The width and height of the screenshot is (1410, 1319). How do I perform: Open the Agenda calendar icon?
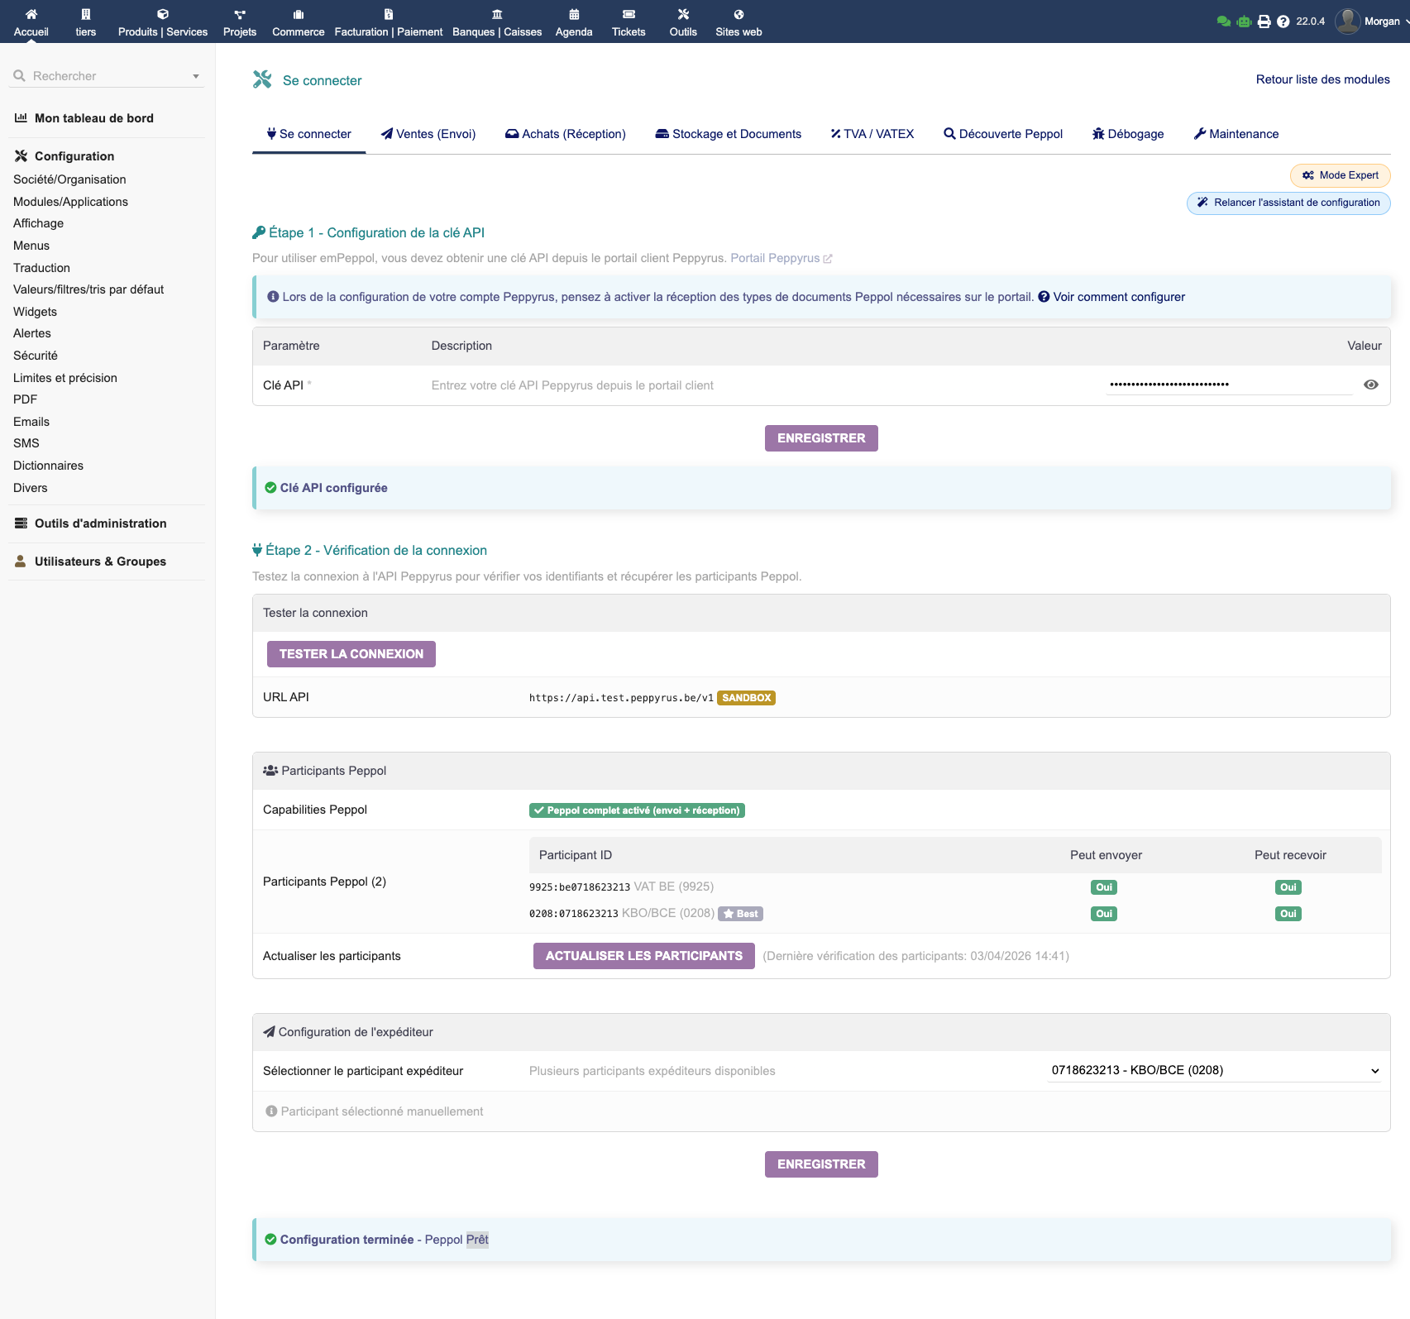point(574,14)
